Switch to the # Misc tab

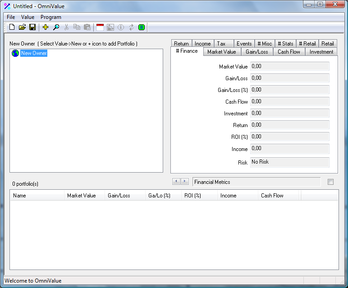pyautogui.click(x=265, y=43)
